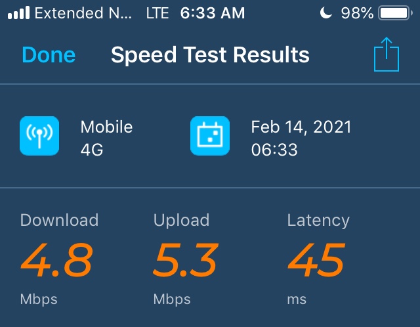Tap the 6:33 AM status bar clock
Viewport: 420px width, 327px height.
tap(211, 13)
